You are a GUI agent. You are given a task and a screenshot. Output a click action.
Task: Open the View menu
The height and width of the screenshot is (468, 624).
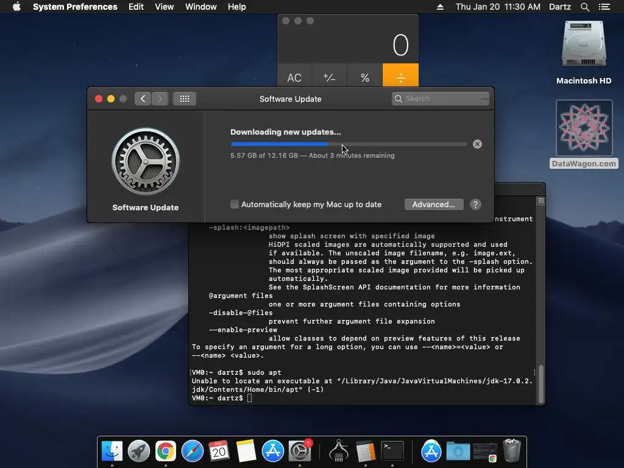[x=165, y=7]
